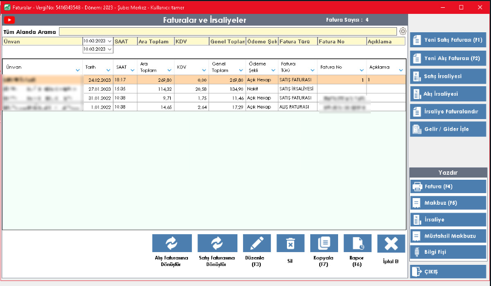Maximize the Faturalar window
Image resolution: width=491 pixels, height=286 pixels.
click(x=461, y=7)
